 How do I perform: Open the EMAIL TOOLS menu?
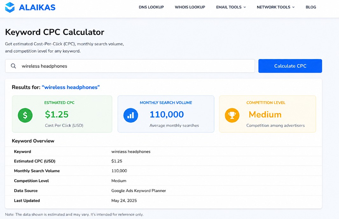[229, 7]
